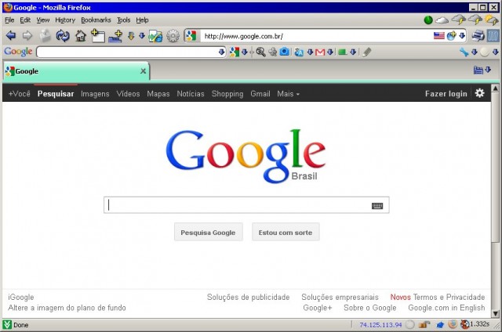Click the highlighter icon in the Google toolbar
Viewport: 502px width, 332px height.
pyautogui.click(x=367, y=52)
